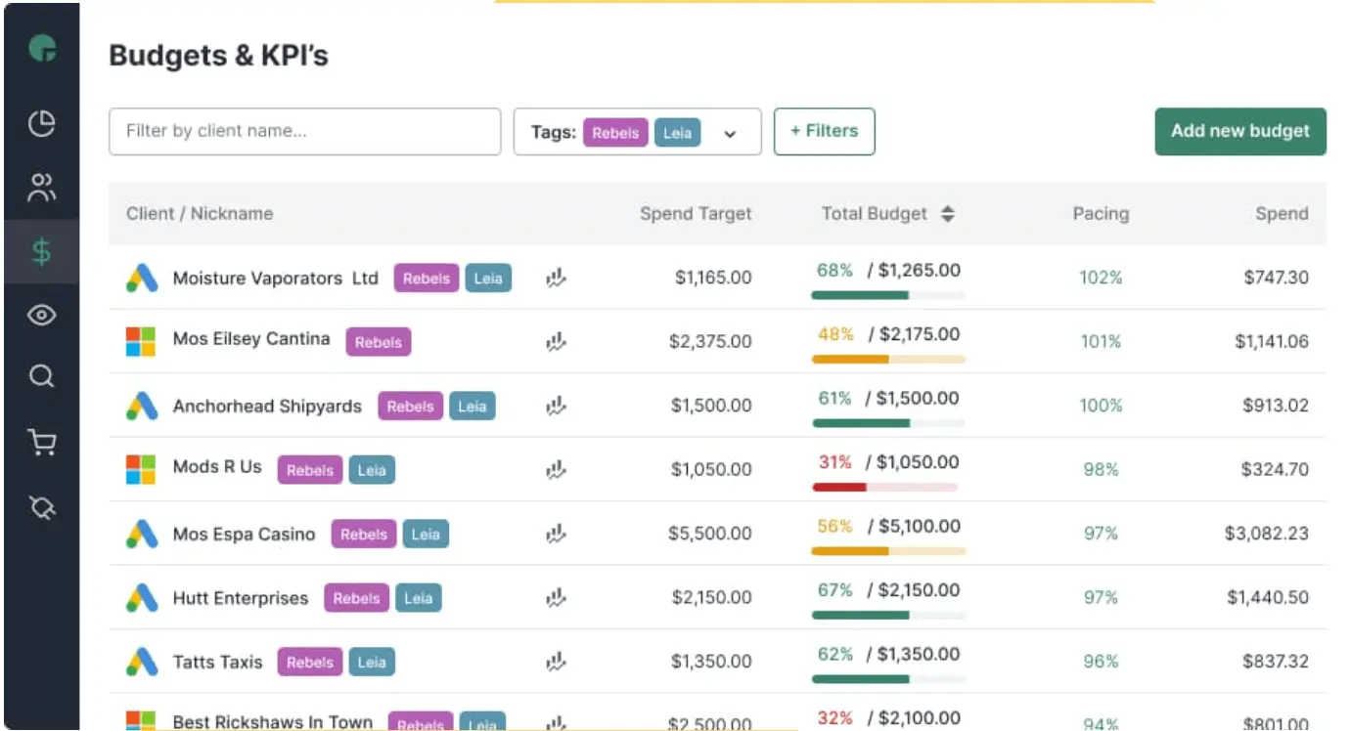Focus the Filter by client name field
The height and width of the screenshot is (731, 1350).
304,132
